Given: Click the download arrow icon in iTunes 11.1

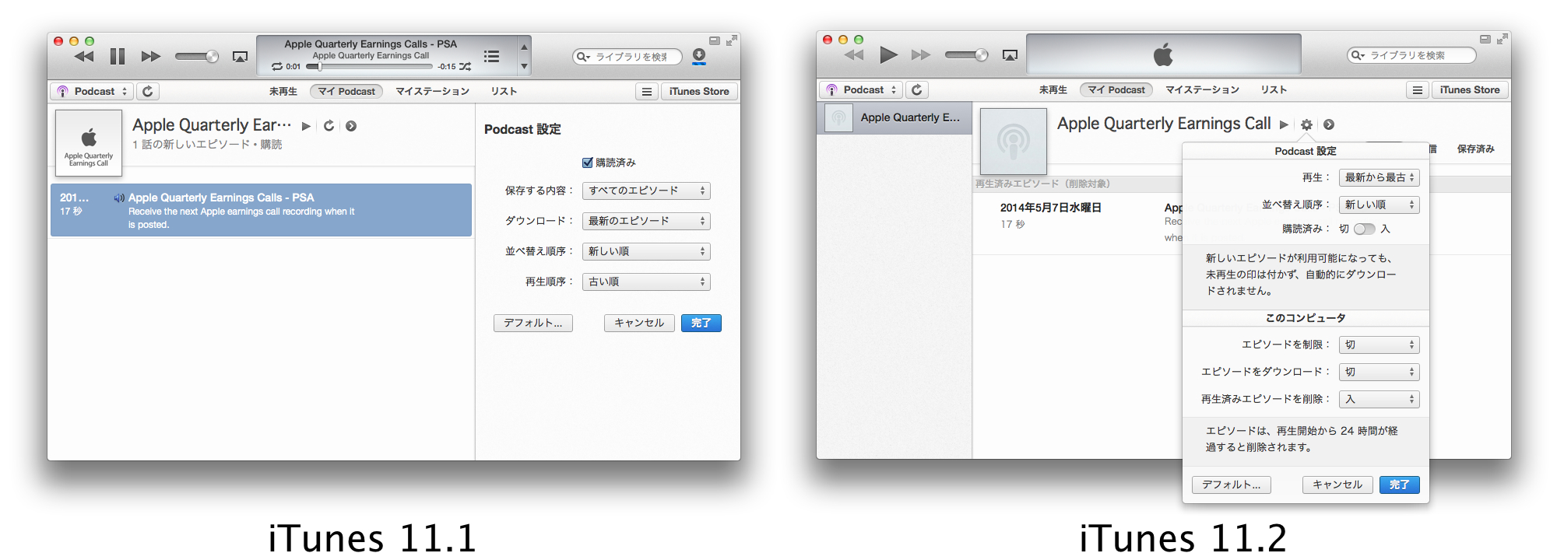Looking at the screenshot, I should point(699,55).
